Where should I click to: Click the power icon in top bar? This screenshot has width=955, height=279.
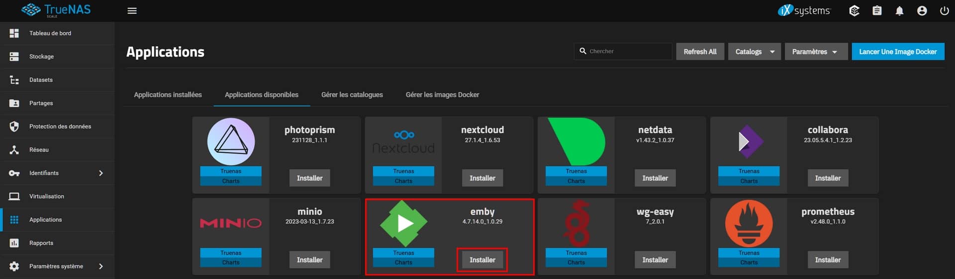point(944,11)
